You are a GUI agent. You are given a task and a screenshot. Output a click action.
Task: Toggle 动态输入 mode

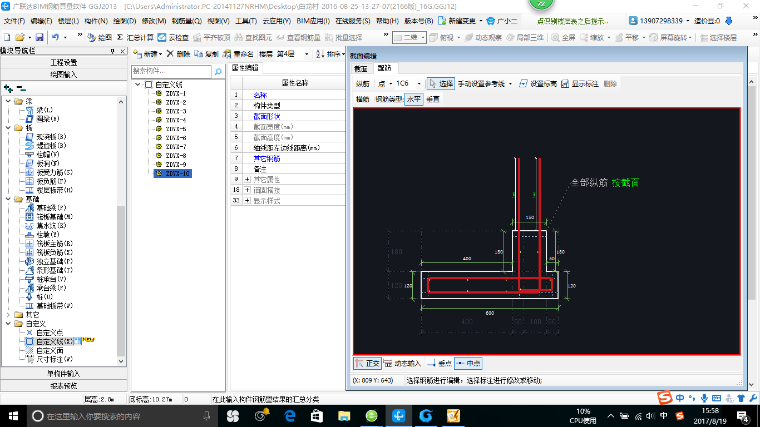(x=402, y=364)
